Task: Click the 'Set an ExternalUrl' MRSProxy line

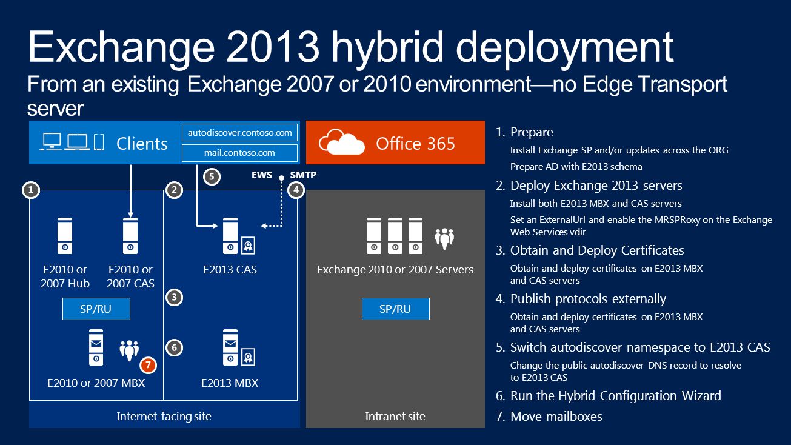Action: pyautogui.click(x=641, y=226)
